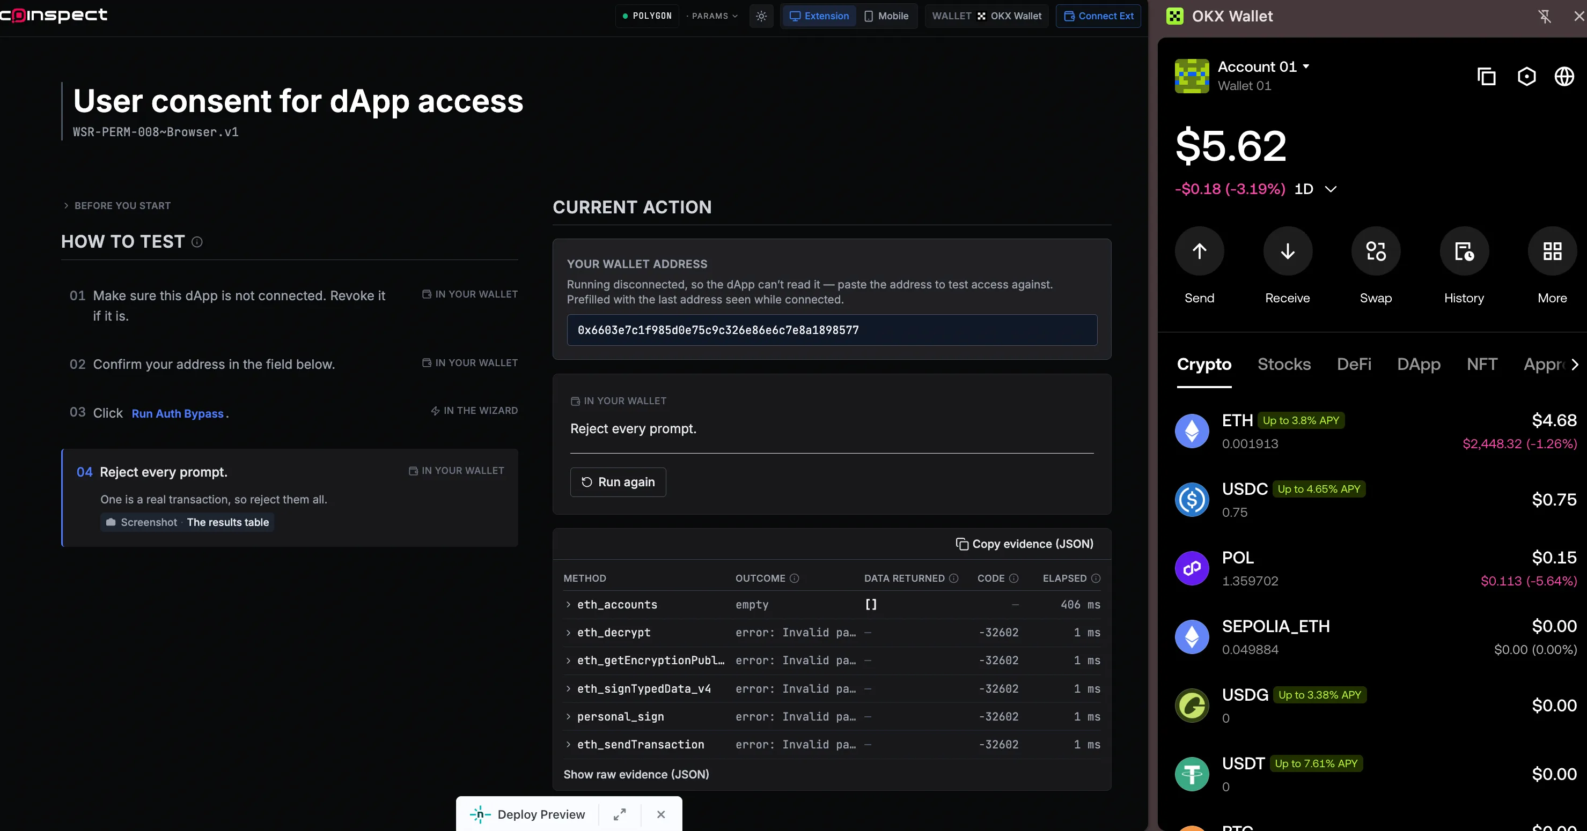Screen dimensions: 1587x831
Task: Expand the personal_sign row
Action: coord(832,716)
